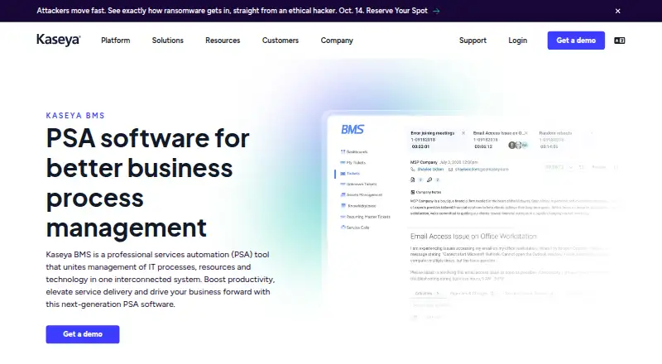Open the Customers menu
Screen dimensions: 662x364
(x=281, y=41)
